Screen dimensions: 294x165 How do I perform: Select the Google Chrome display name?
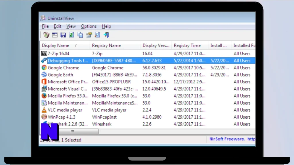[x=63, y=68]
